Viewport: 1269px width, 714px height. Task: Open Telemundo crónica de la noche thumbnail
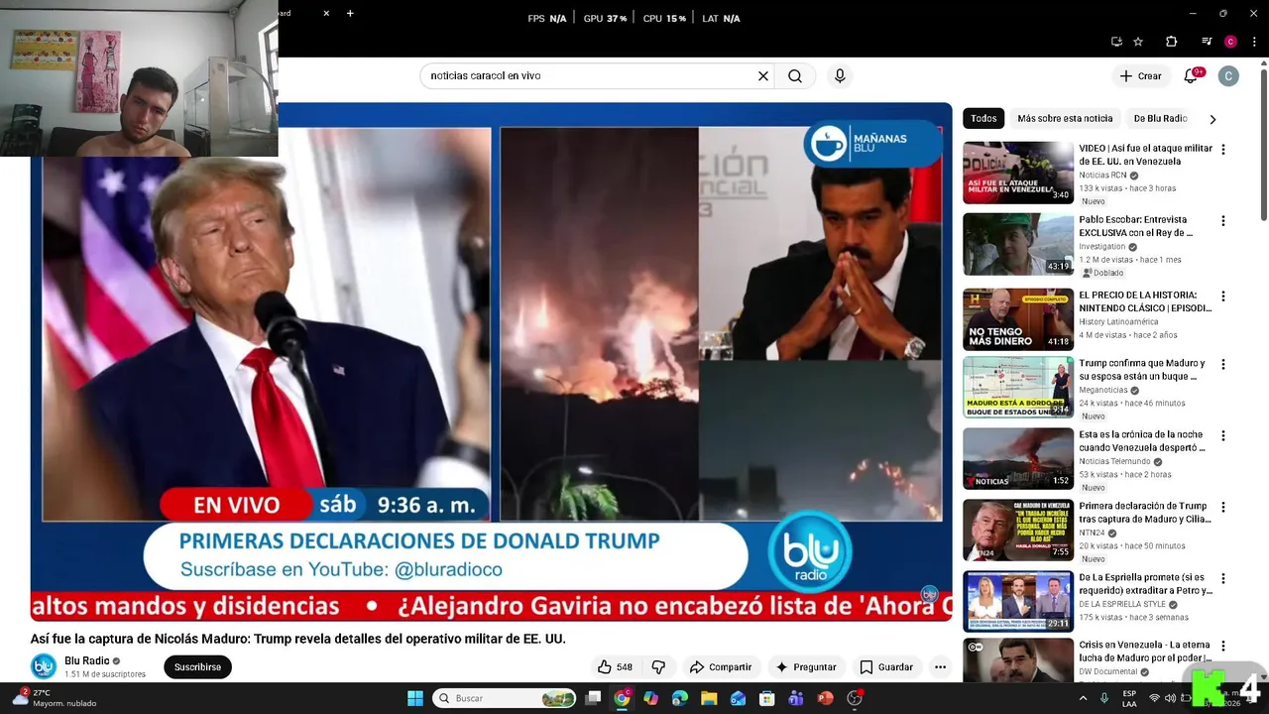point(1018,458)
